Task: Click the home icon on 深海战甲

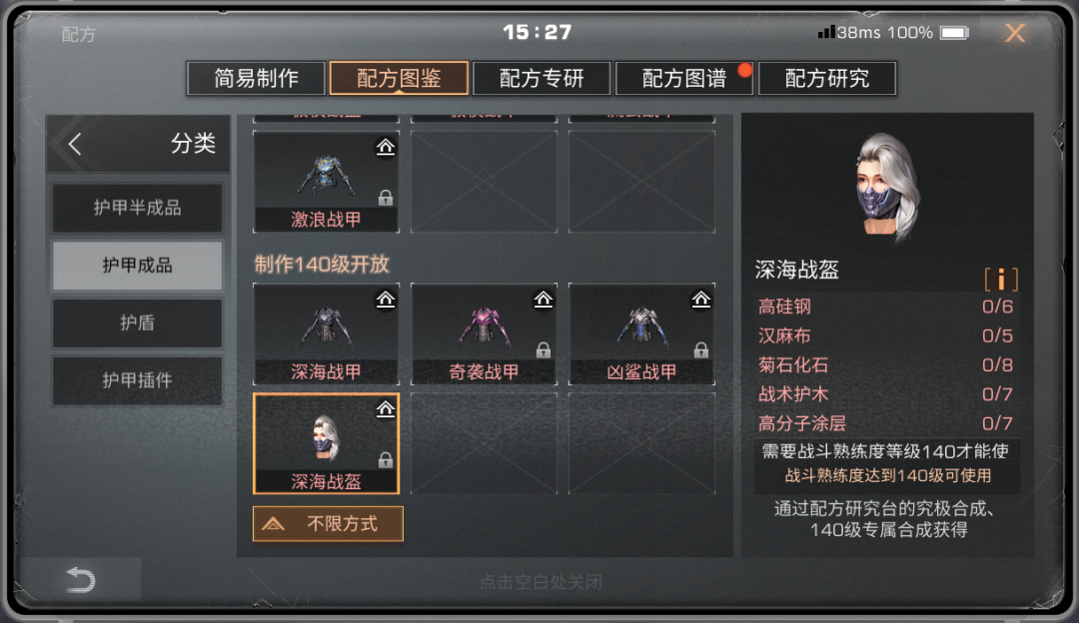Action: click(x=386, y=300)
